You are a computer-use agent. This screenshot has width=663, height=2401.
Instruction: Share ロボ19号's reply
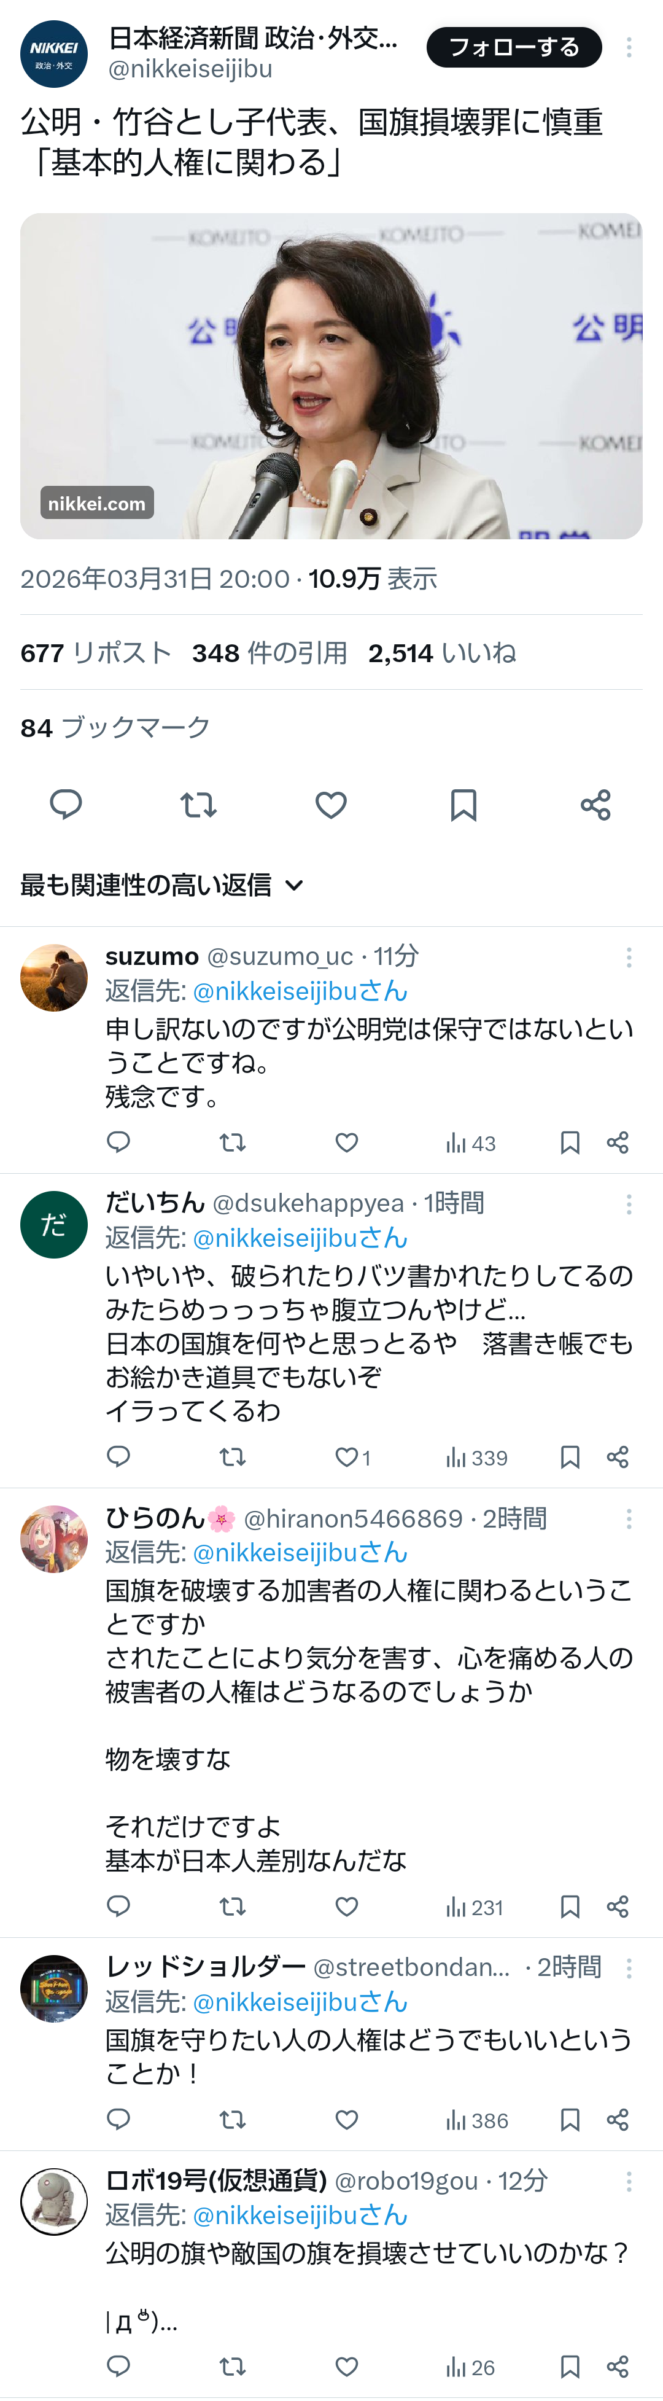pos(618,2367)
